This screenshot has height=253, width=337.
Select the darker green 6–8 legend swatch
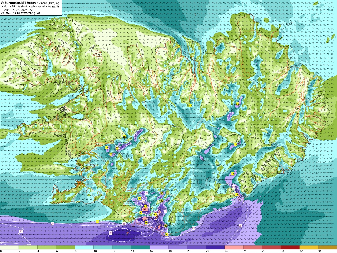tap(66, 247)
